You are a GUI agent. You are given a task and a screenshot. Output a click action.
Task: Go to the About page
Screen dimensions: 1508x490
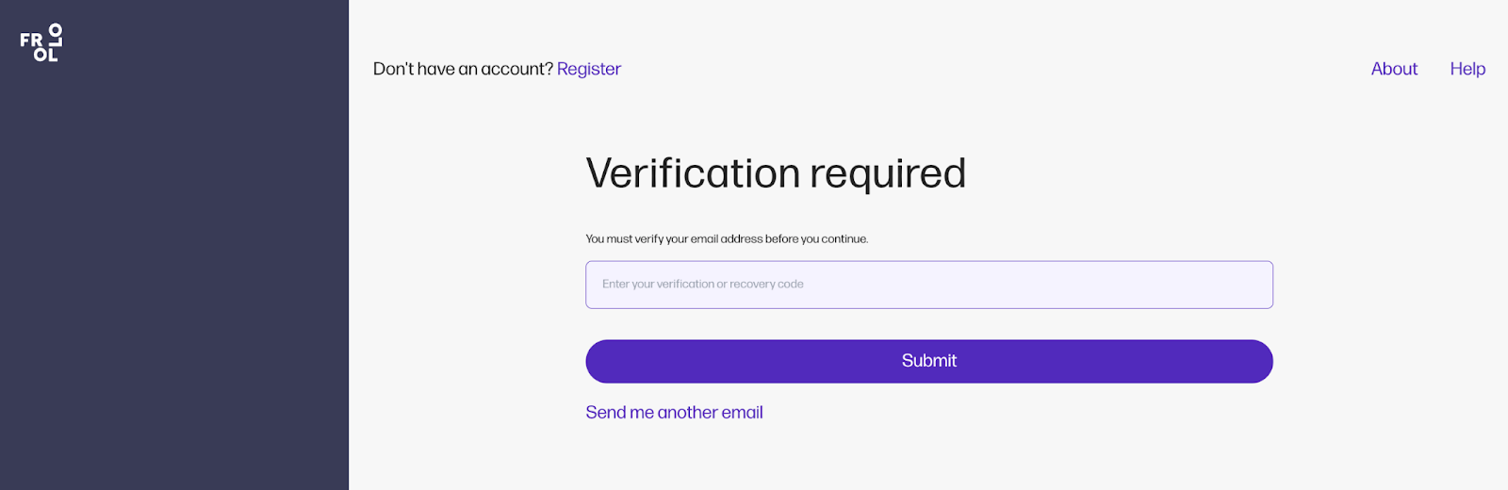(1394, 69)
